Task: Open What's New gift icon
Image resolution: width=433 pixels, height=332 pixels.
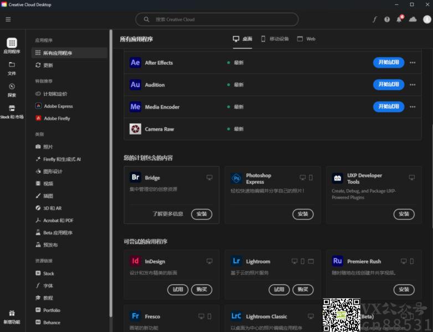Action: (12, 313)
